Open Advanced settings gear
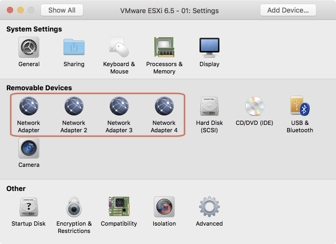This screenshot has width=336, height=244. point(209,207)
